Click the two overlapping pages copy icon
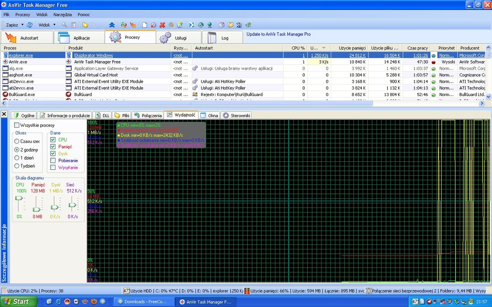 tap(221, 25)
